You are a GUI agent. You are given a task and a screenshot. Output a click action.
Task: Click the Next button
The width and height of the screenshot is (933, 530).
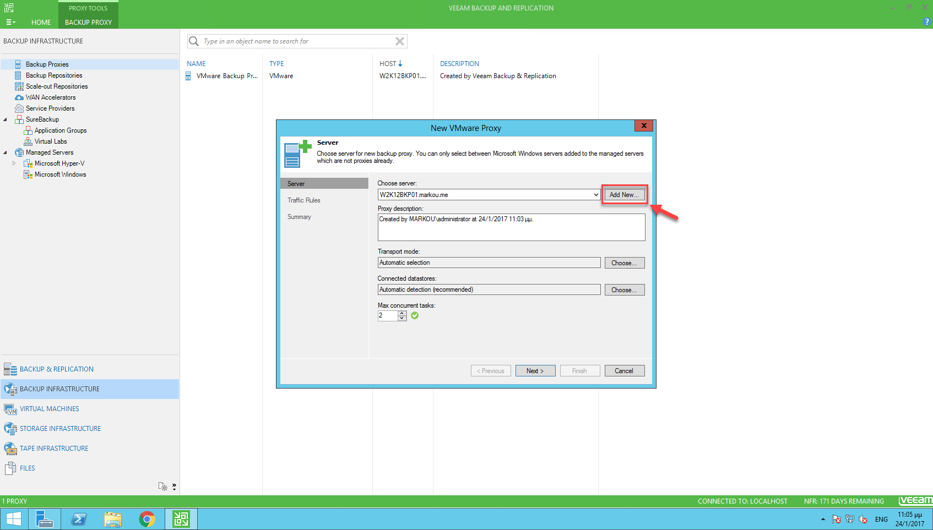[535, 371]
